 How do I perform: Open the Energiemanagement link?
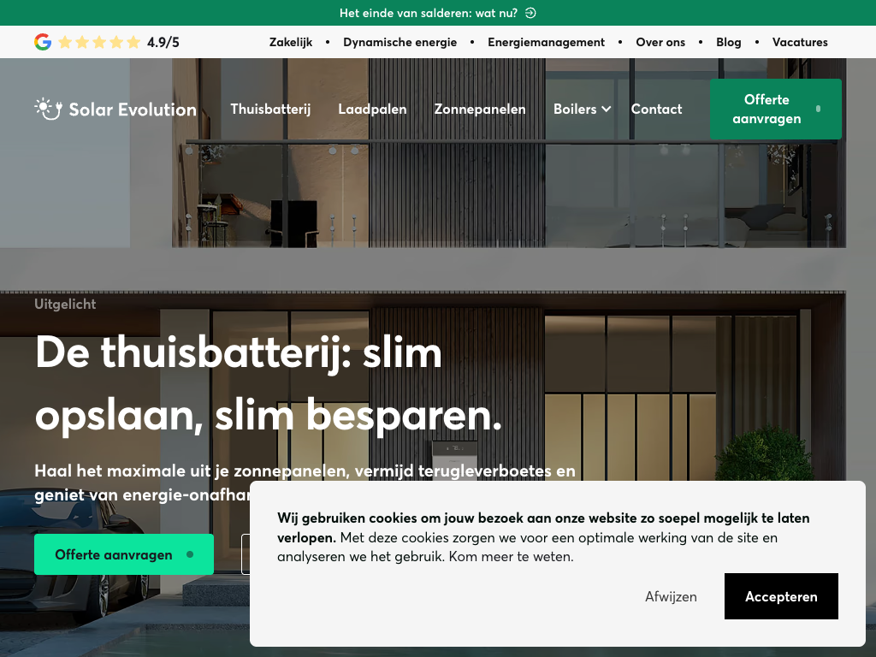pyautogui.click(x=546, y=42)
